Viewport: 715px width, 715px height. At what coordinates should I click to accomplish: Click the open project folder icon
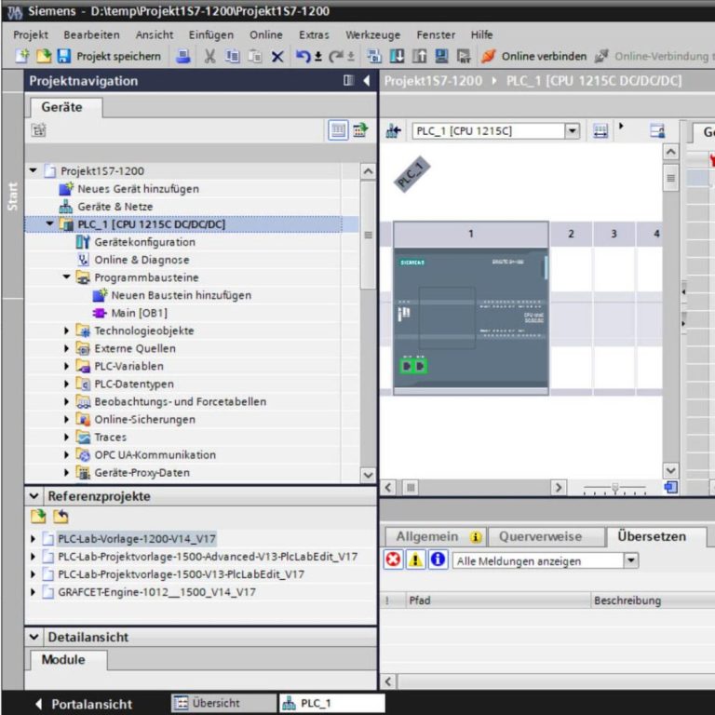click(44, 56)
